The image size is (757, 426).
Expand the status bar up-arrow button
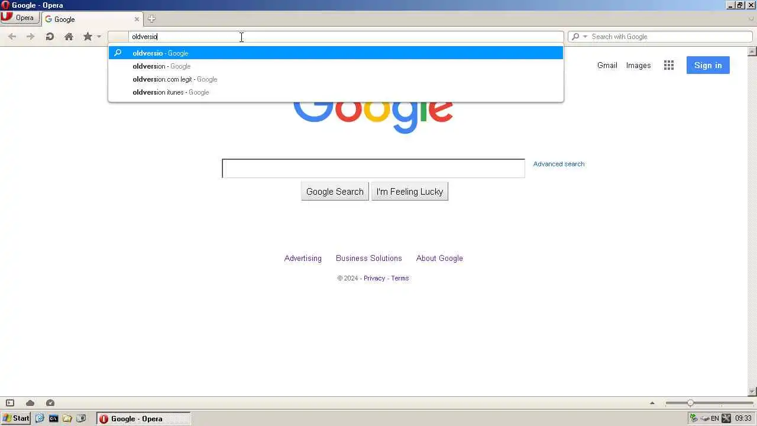(x=652, y=403)
